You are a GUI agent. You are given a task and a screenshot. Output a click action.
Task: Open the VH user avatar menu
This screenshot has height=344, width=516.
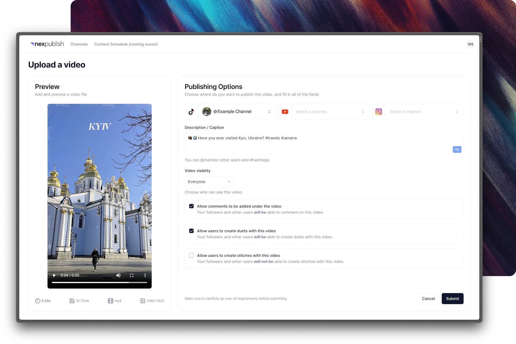tap(470, 44)
